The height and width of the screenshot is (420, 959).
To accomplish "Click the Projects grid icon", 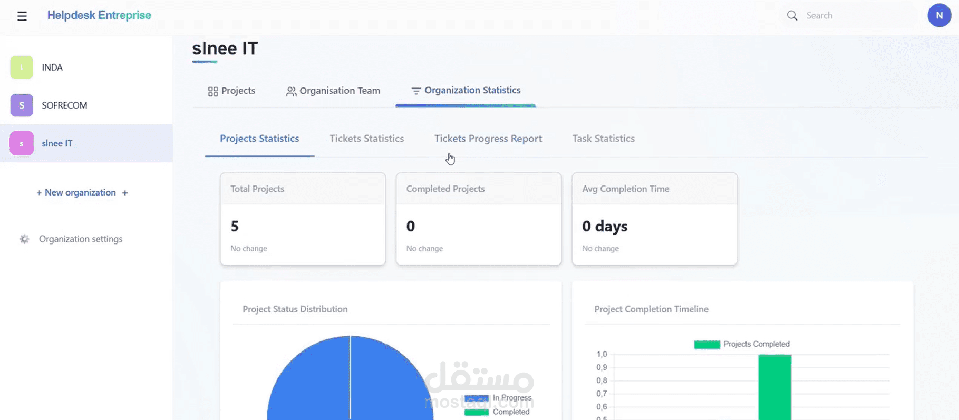I will (213, 92).
